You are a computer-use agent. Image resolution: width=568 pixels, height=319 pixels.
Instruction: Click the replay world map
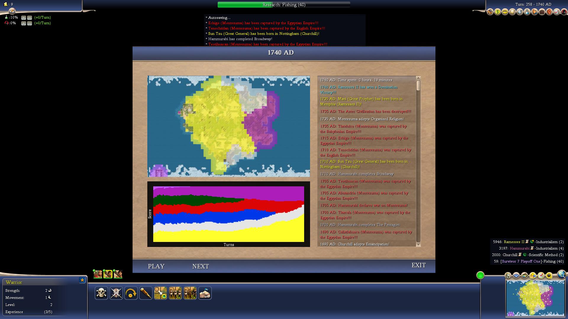[x=229, y=126]
